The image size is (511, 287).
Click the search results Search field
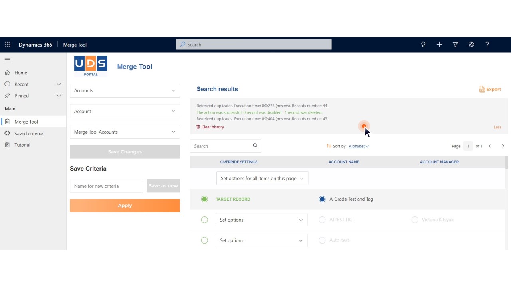click(226, 146)
